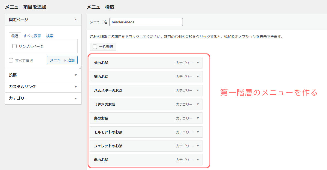327x170 pixels.
Task: Open settings arrow for ハムスターのお話
Action: [x=198, y=90]
